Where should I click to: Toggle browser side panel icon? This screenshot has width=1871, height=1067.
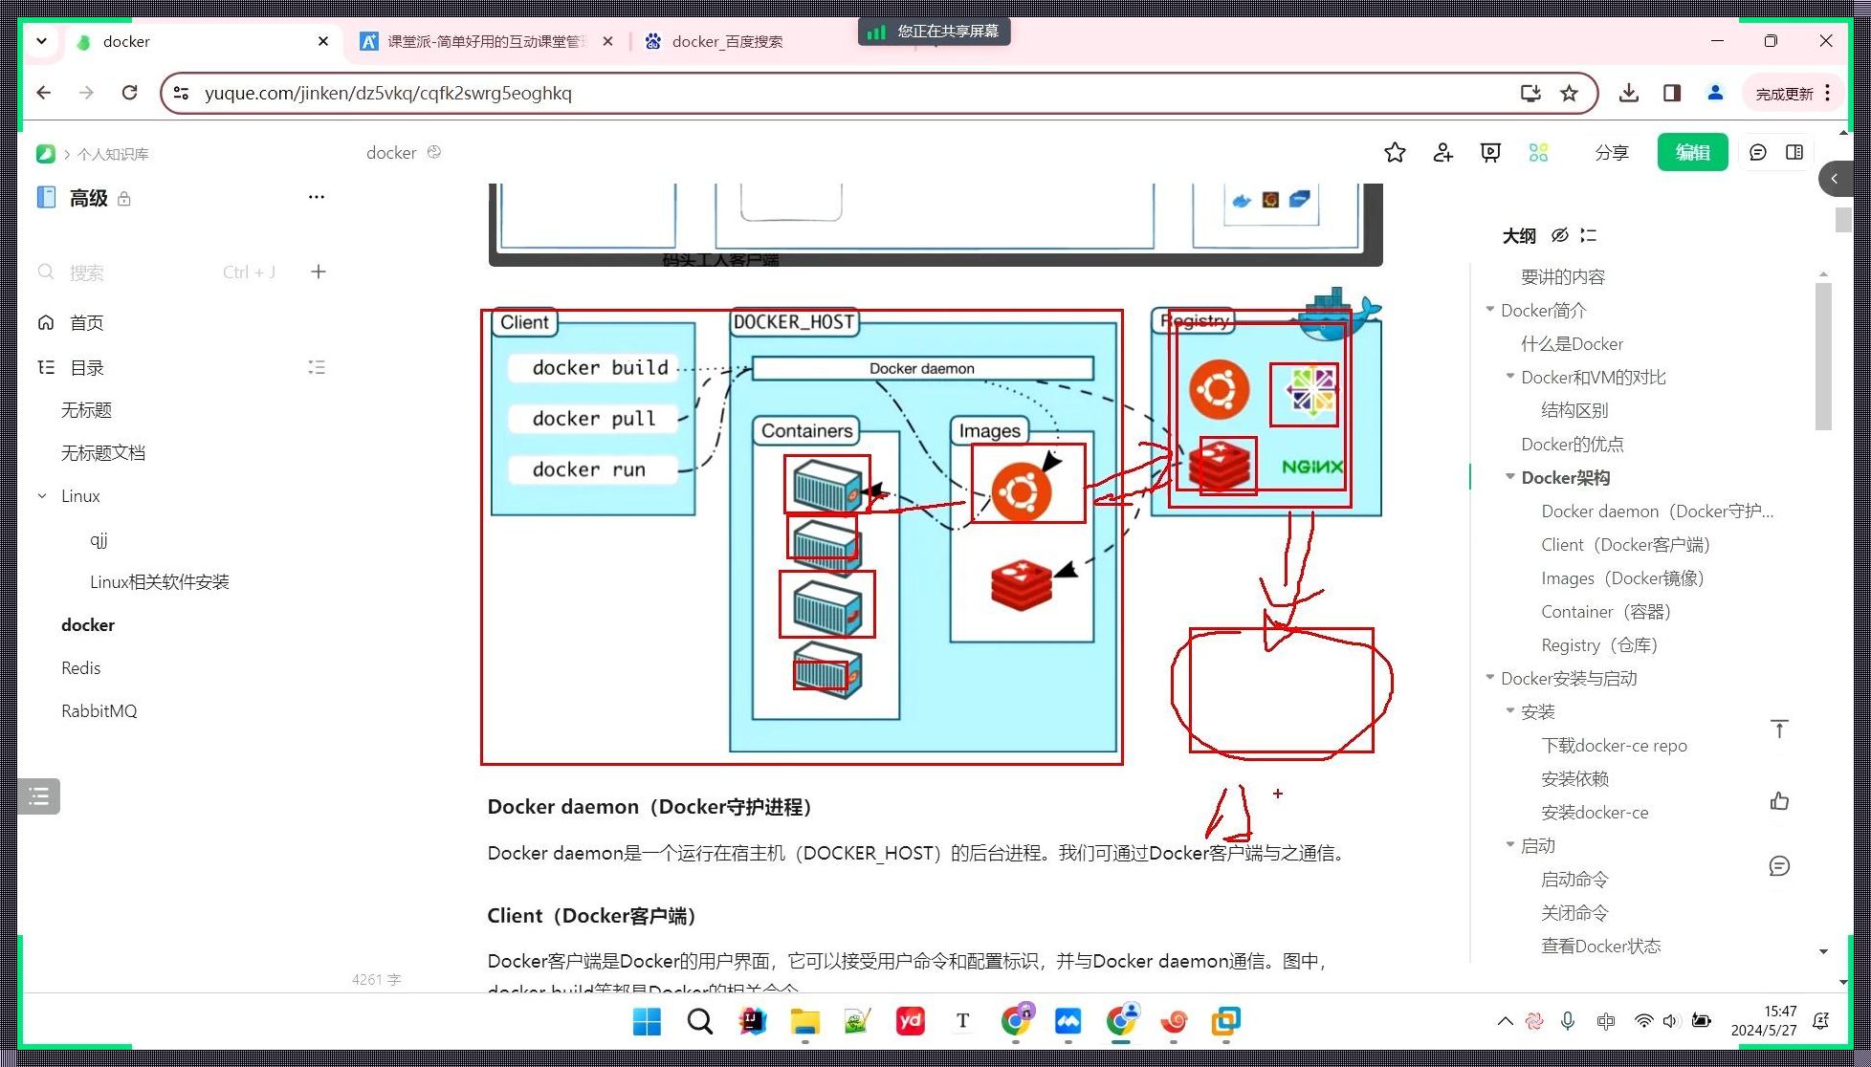tap(1672, 93)
